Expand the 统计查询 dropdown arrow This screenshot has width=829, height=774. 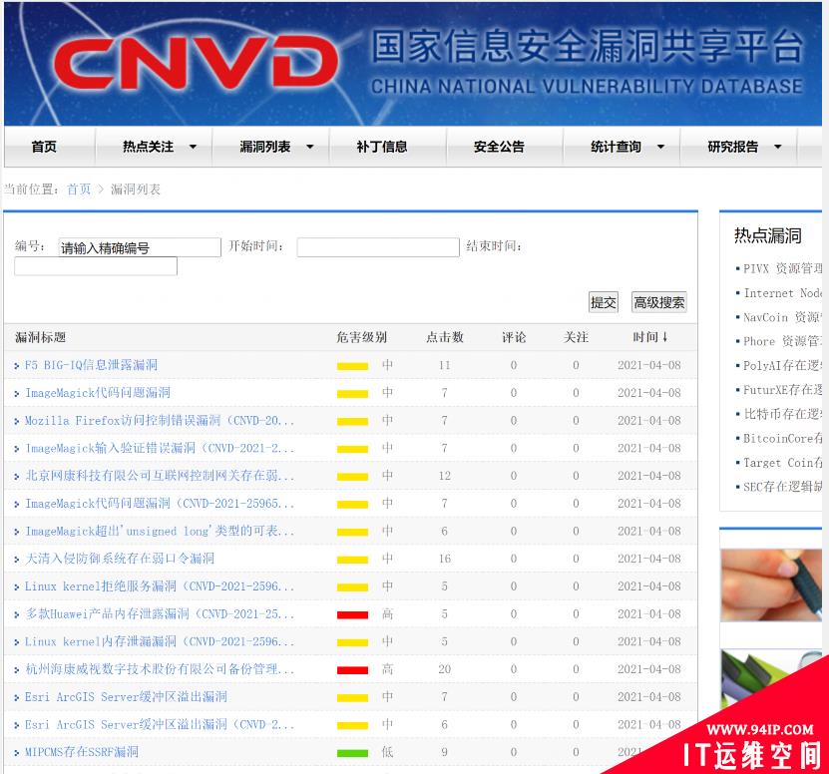660,147
